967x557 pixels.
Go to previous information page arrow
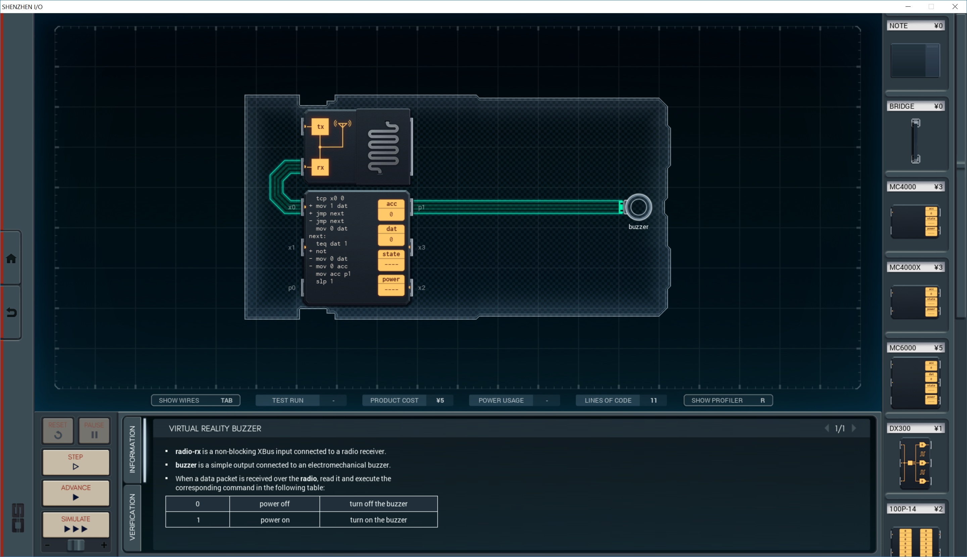[827, 428]
